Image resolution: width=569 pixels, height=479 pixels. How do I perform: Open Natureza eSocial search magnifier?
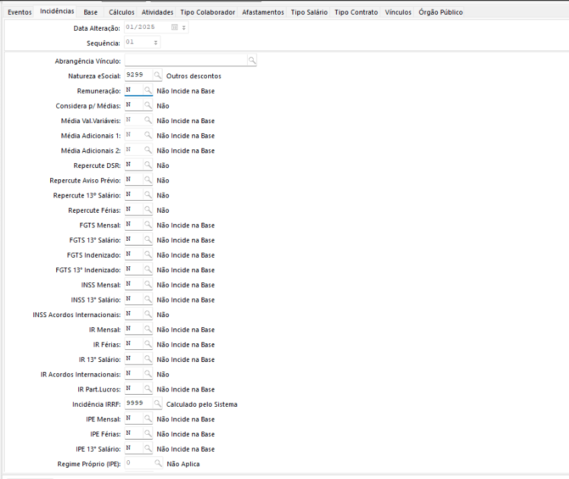157,75
